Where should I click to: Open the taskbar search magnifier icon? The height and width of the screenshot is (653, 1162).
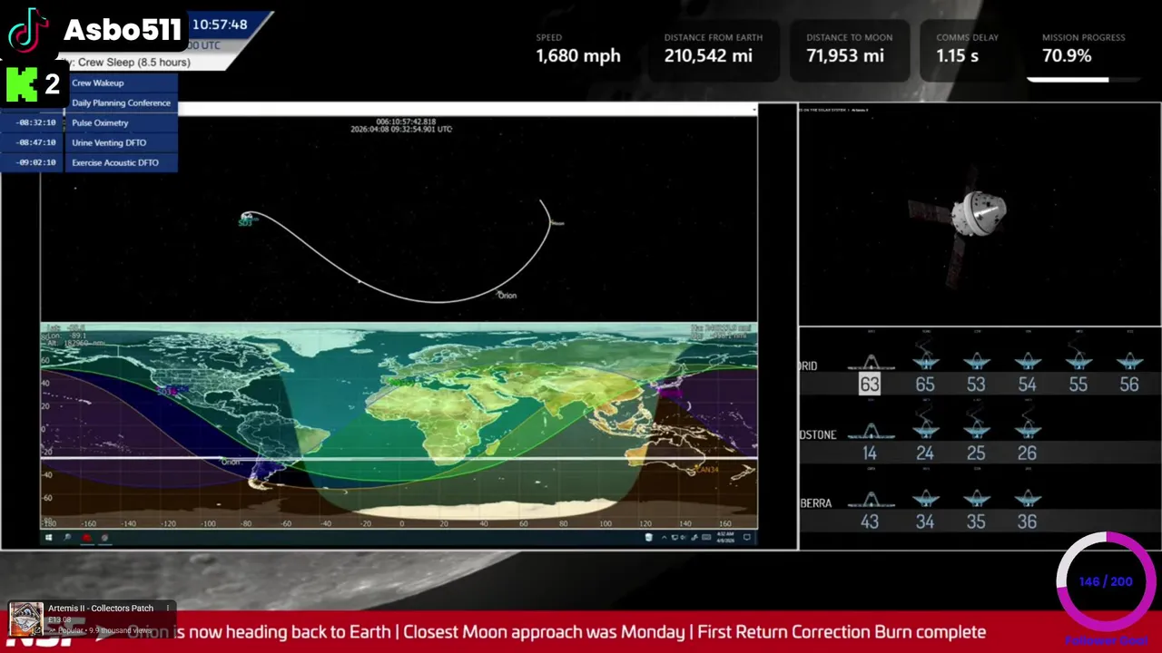pos(67,538)
